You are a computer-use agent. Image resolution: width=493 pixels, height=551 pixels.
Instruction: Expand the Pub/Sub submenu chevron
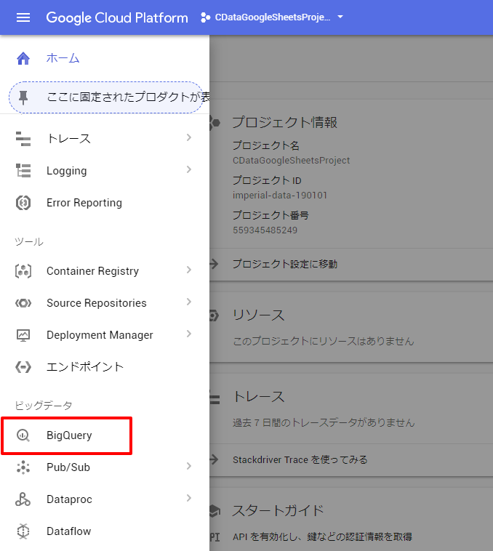pos(189,466)
